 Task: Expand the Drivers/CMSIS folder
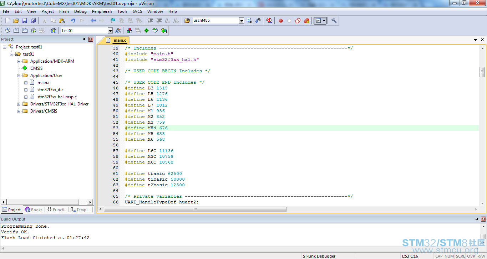19,111
